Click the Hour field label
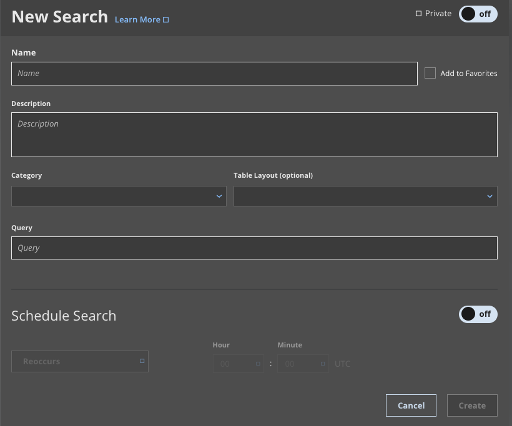The height and width of the screenshot is (426, 512). coord(221,345)
